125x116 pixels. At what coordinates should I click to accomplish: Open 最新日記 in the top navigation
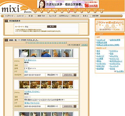55,11
